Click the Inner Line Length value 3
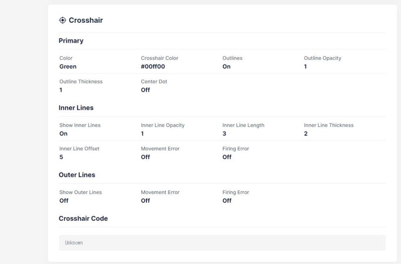 [x=224, y=134]
